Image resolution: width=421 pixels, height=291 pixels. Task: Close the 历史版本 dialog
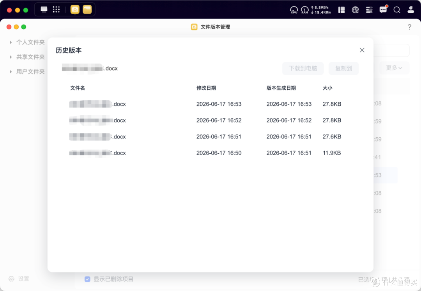point(362,50)
